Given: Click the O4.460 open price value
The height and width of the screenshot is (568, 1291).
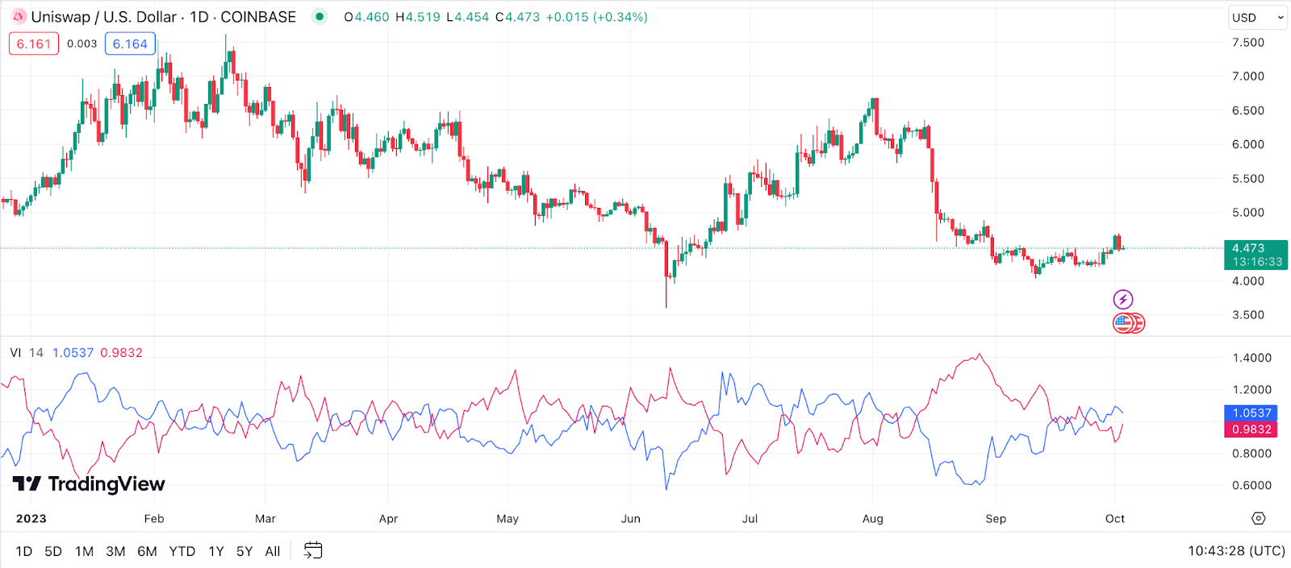Looking at the screenshot, I should click(x=366, y=17).
